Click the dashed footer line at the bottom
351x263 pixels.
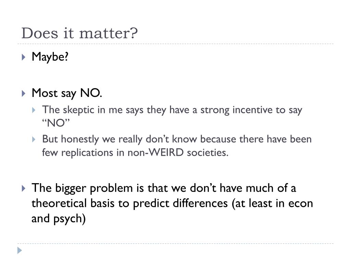click(x=175, y=243)
